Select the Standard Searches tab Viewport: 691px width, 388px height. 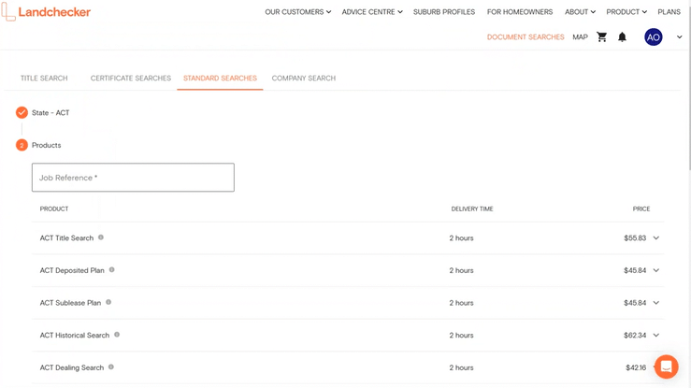click(220, 78)
